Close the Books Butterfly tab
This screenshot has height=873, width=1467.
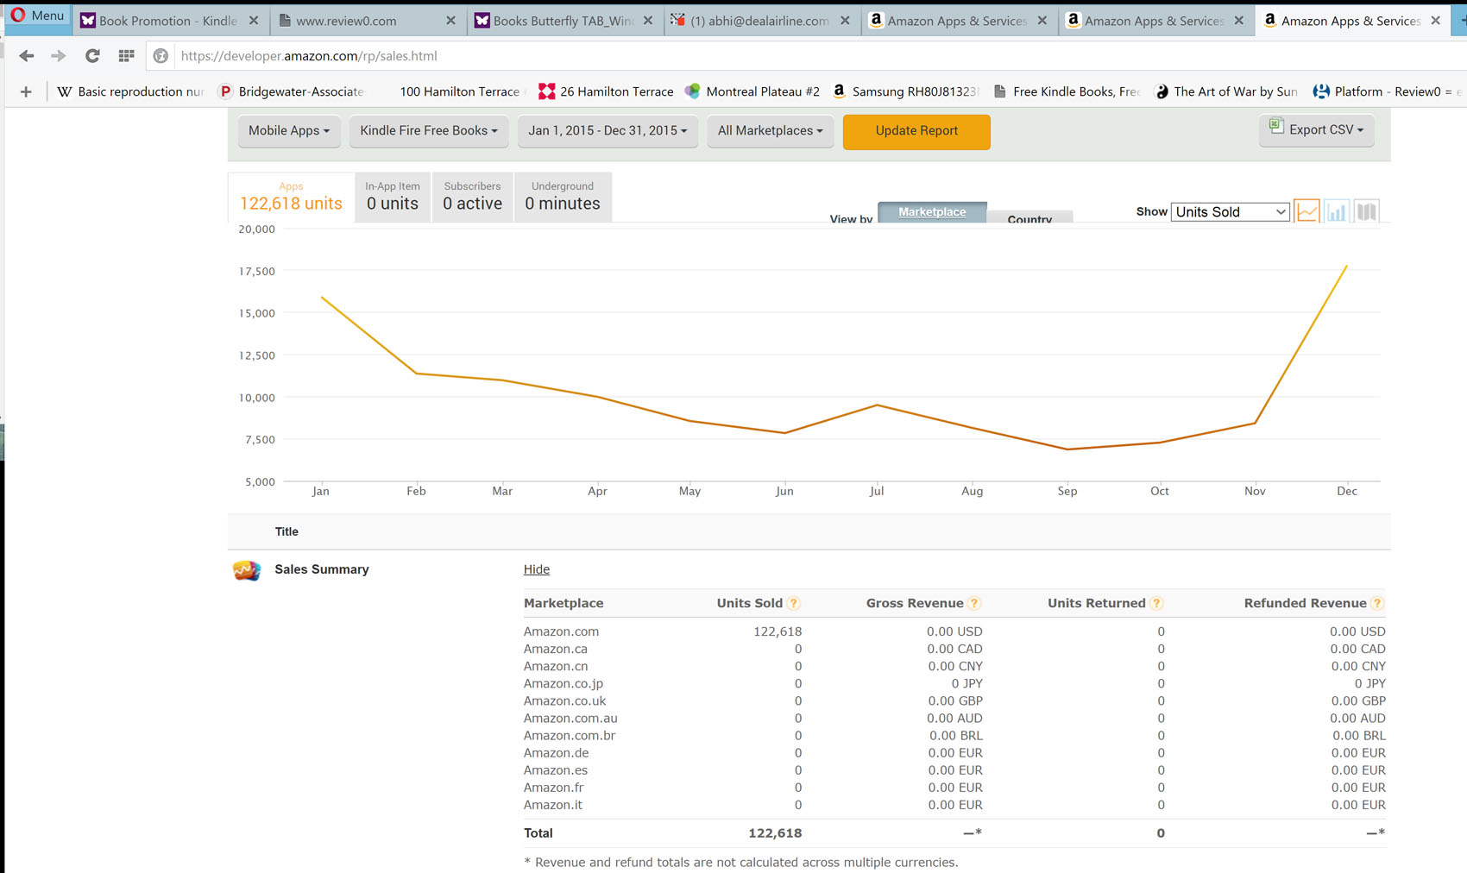point(648,21)
